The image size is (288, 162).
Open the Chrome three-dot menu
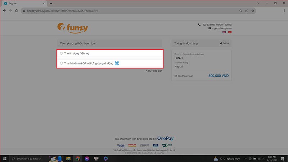284,11
